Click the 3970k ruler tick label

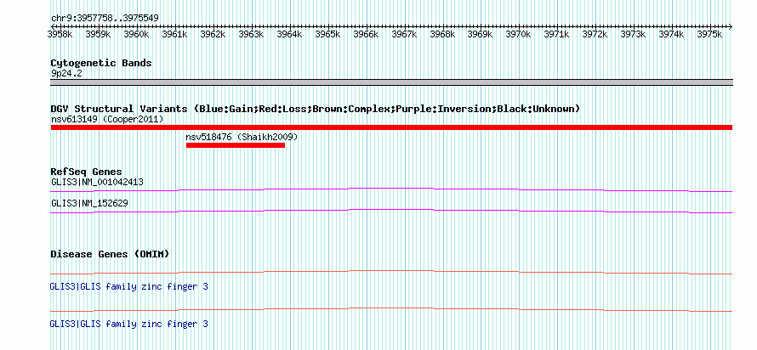pyautogui.click(x=519, y=35)
